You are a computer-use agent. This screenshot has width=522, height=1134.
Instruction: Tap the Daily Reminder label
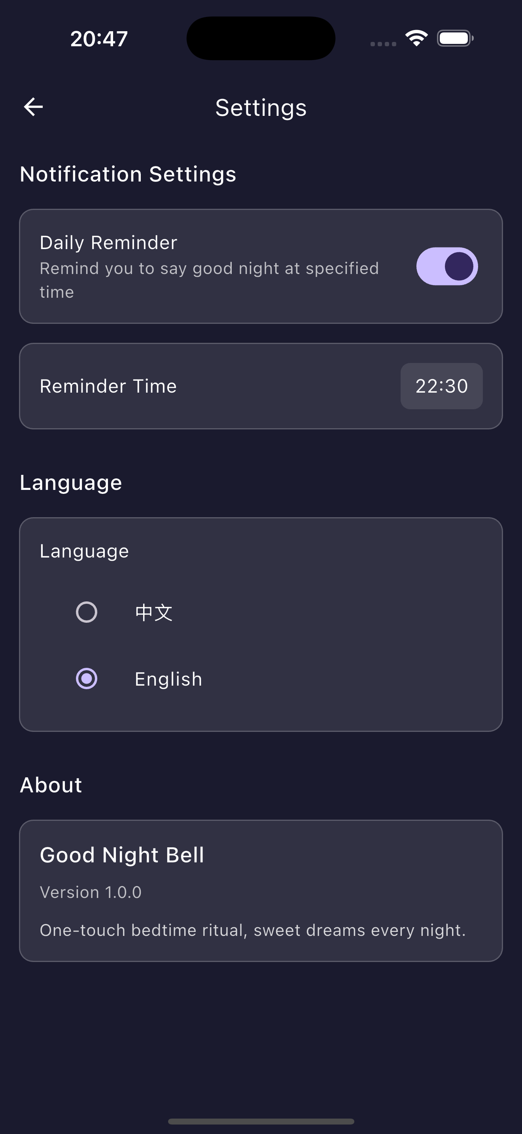point(108,242)
